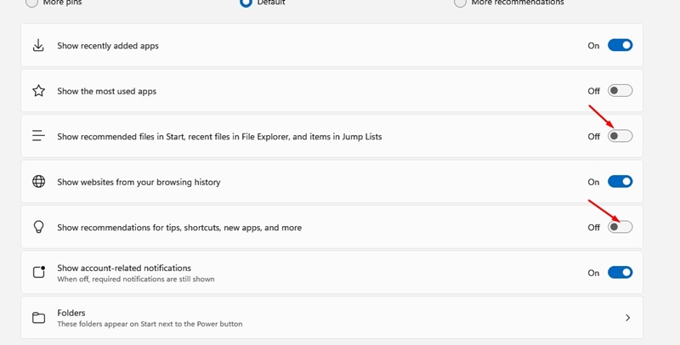
Task: Click the lightbulb icon for tips recommendations
Action: click(x=38, y=227)
